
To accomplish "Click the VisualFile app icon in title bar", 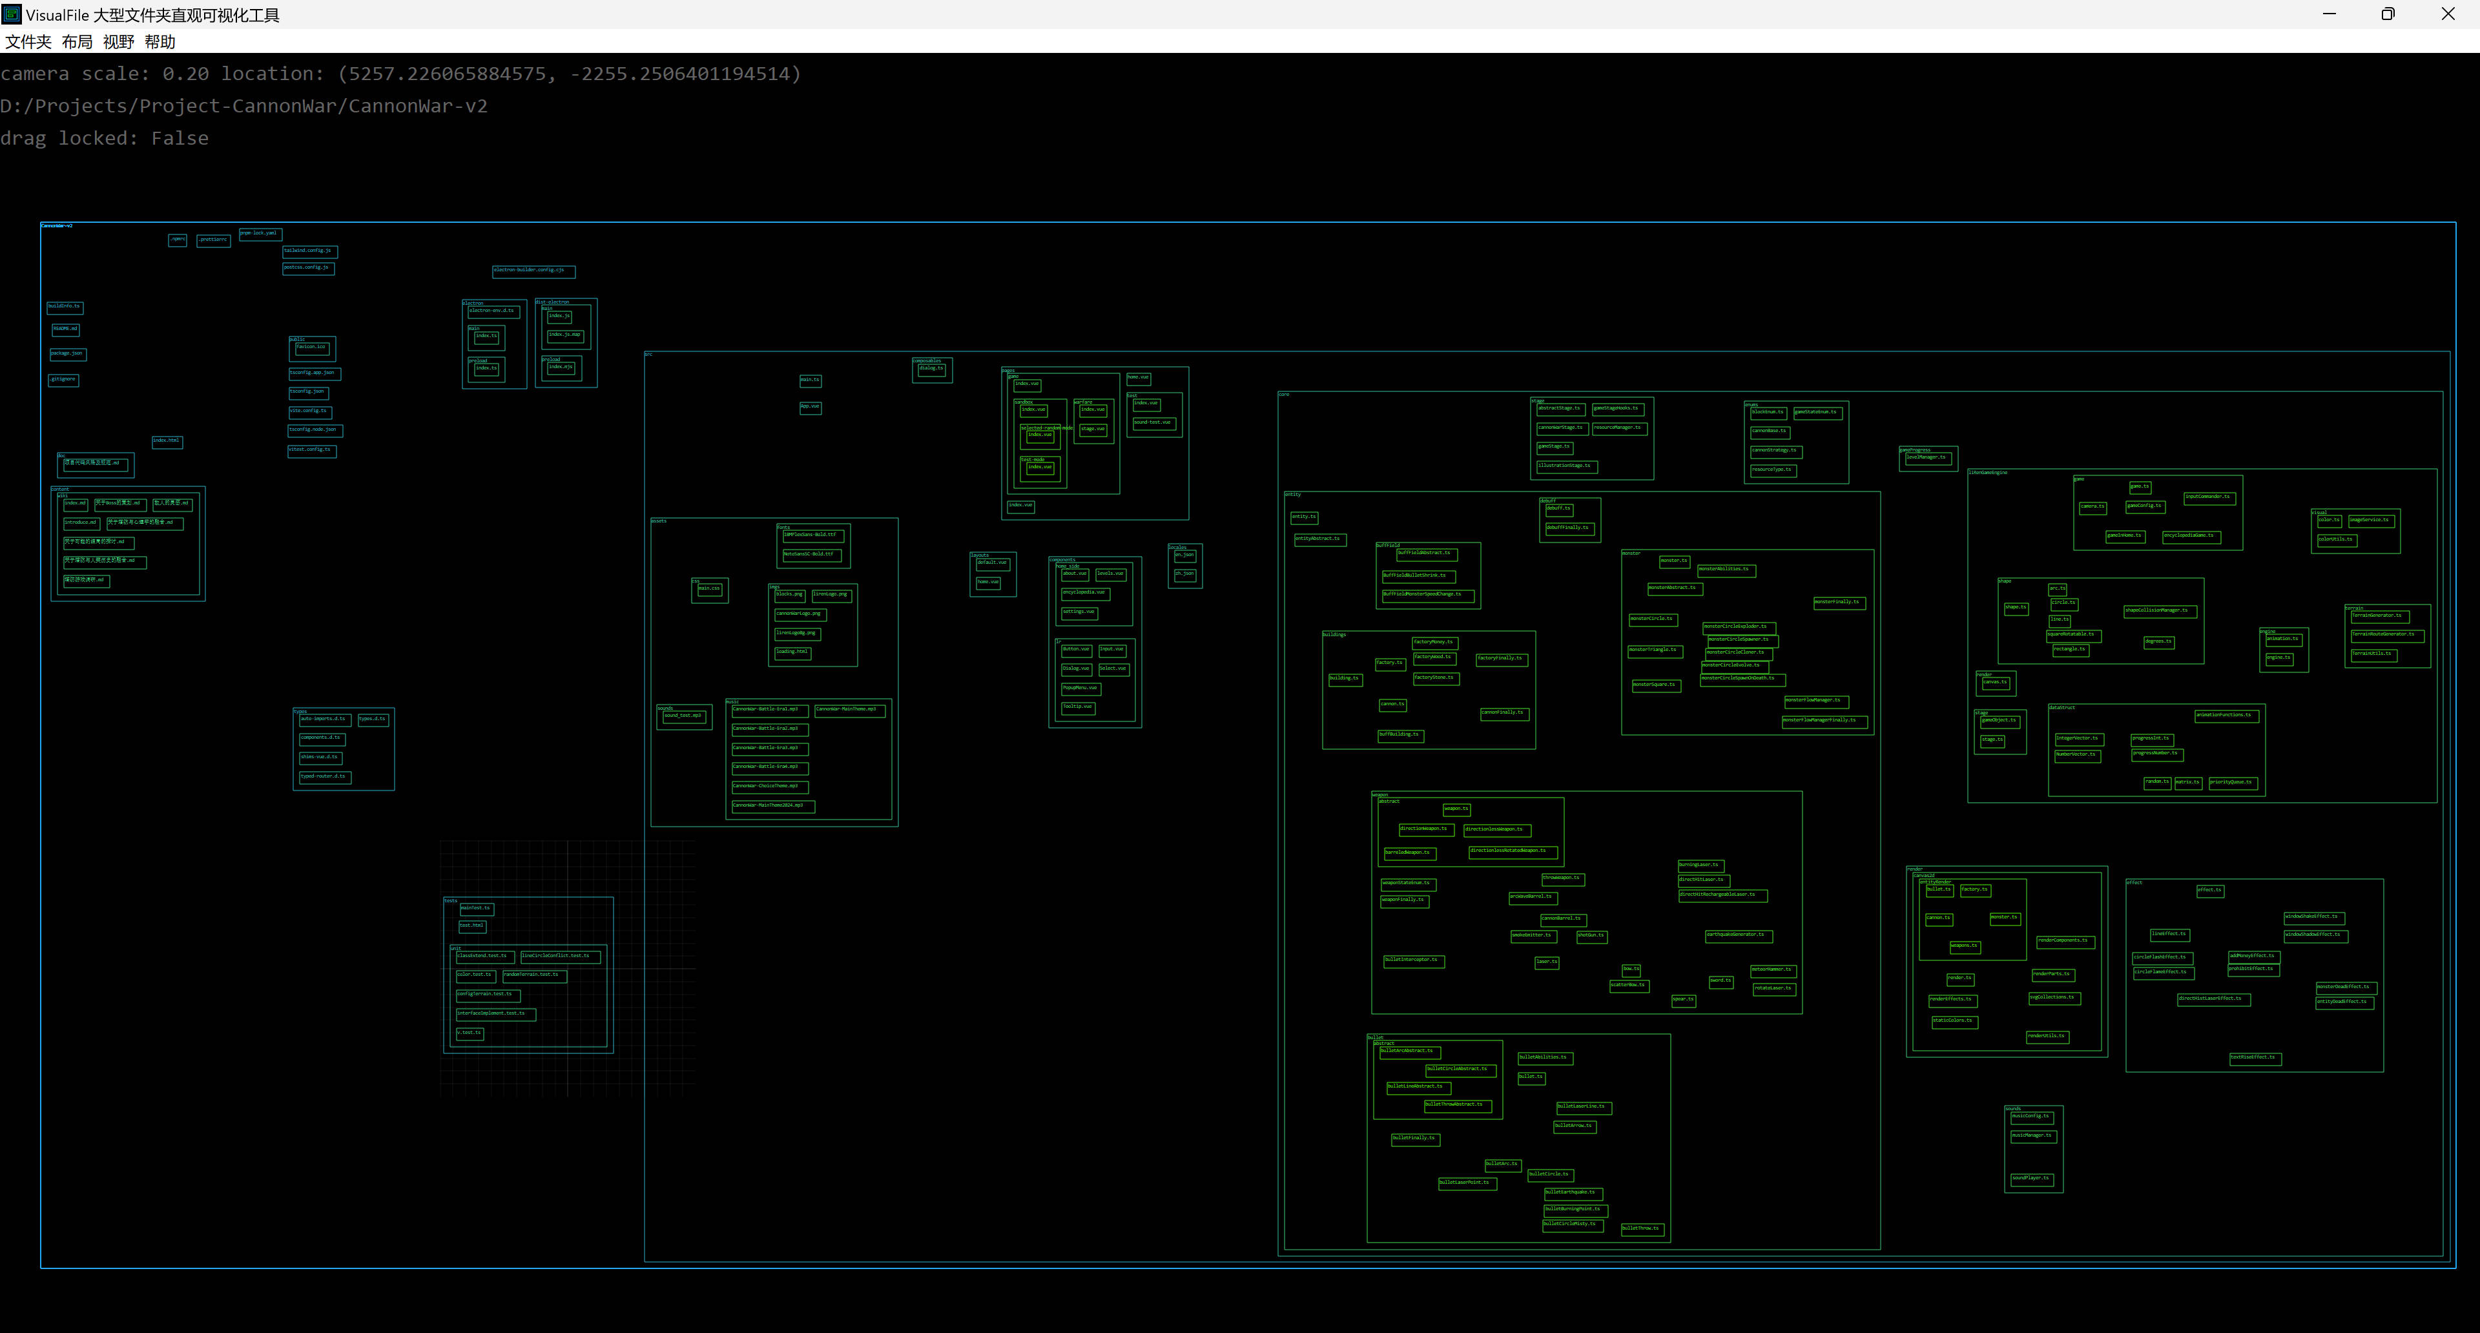I will (x=12, y=14).
